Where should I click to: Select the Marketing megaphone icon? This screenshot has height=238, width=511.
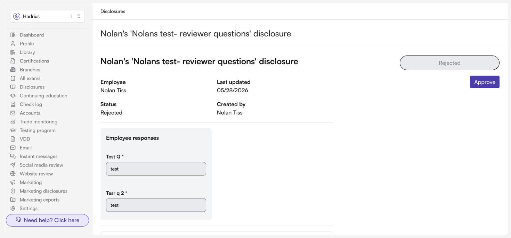13,182
